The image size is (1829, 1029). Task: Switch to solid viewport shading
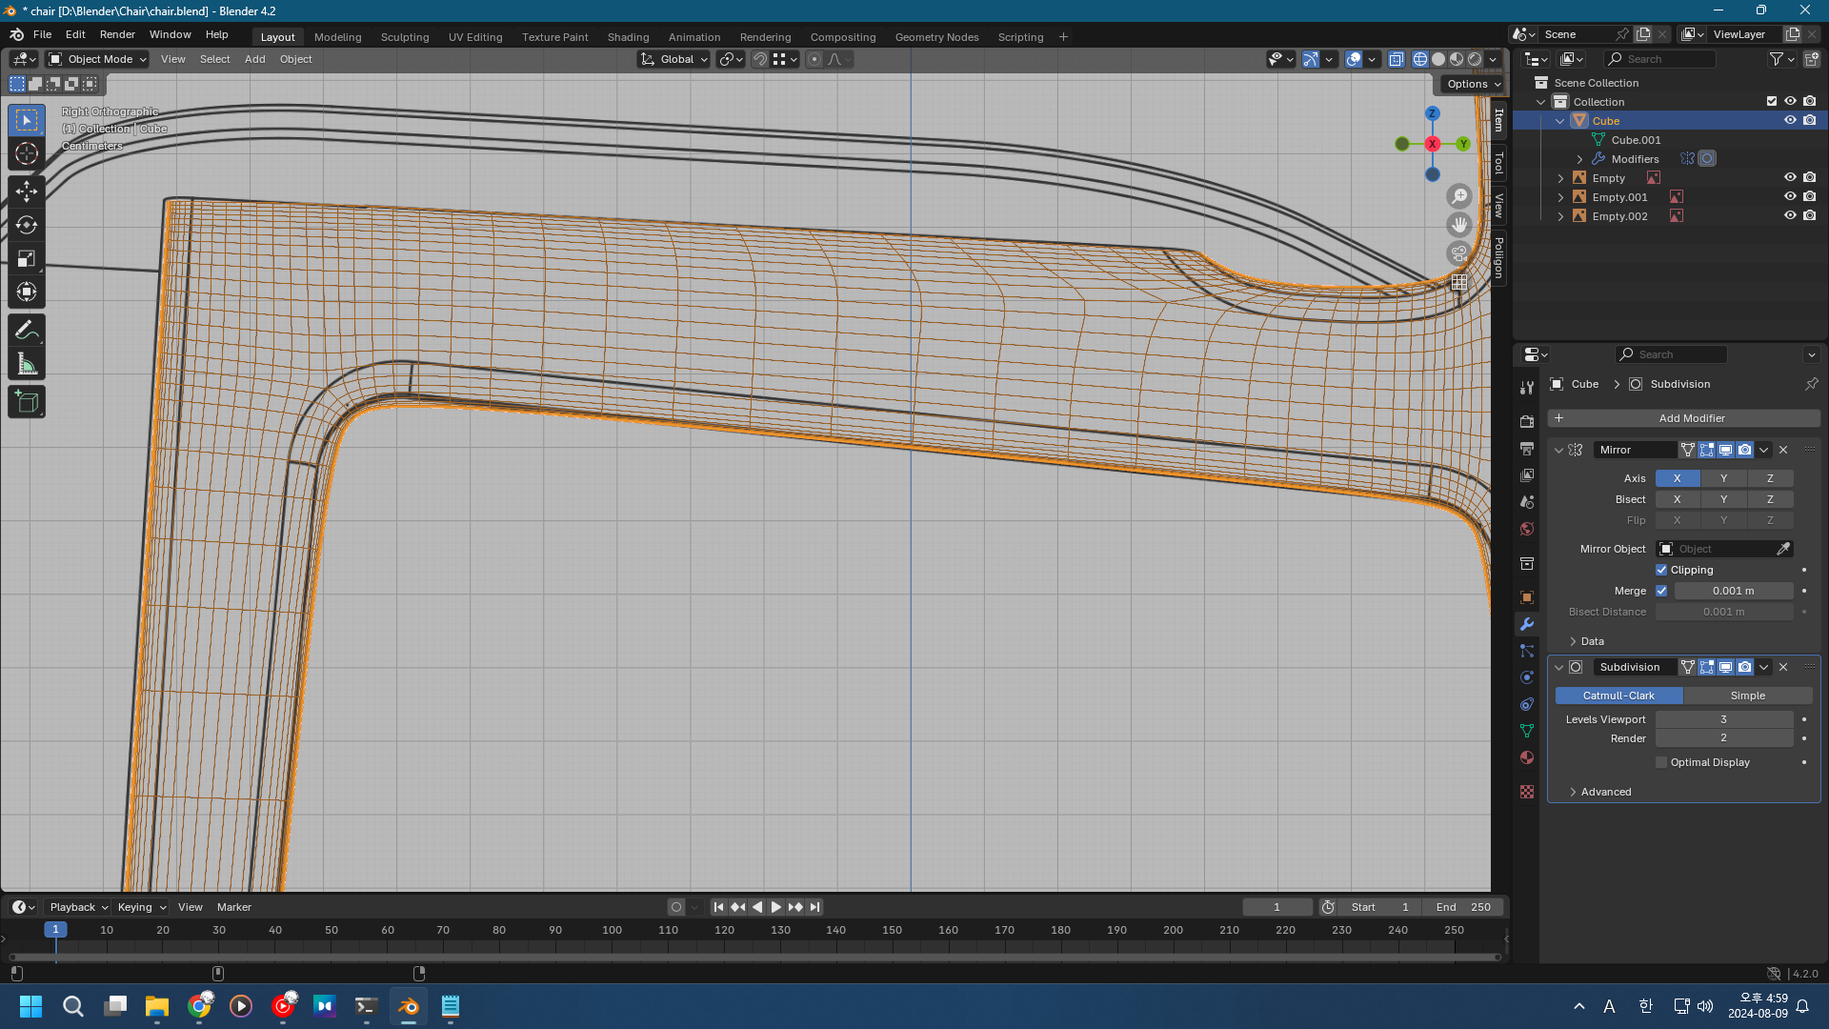(x=1438, y=59)
